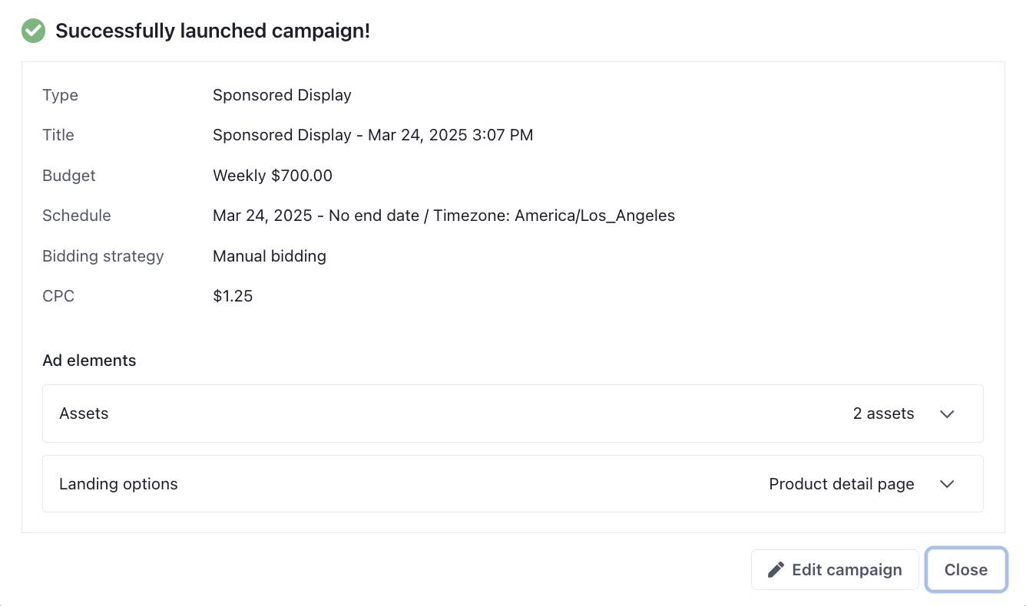Close the campaign launched dialog
This screenshot has height=606, width=1026.
(x=965, y=570)
